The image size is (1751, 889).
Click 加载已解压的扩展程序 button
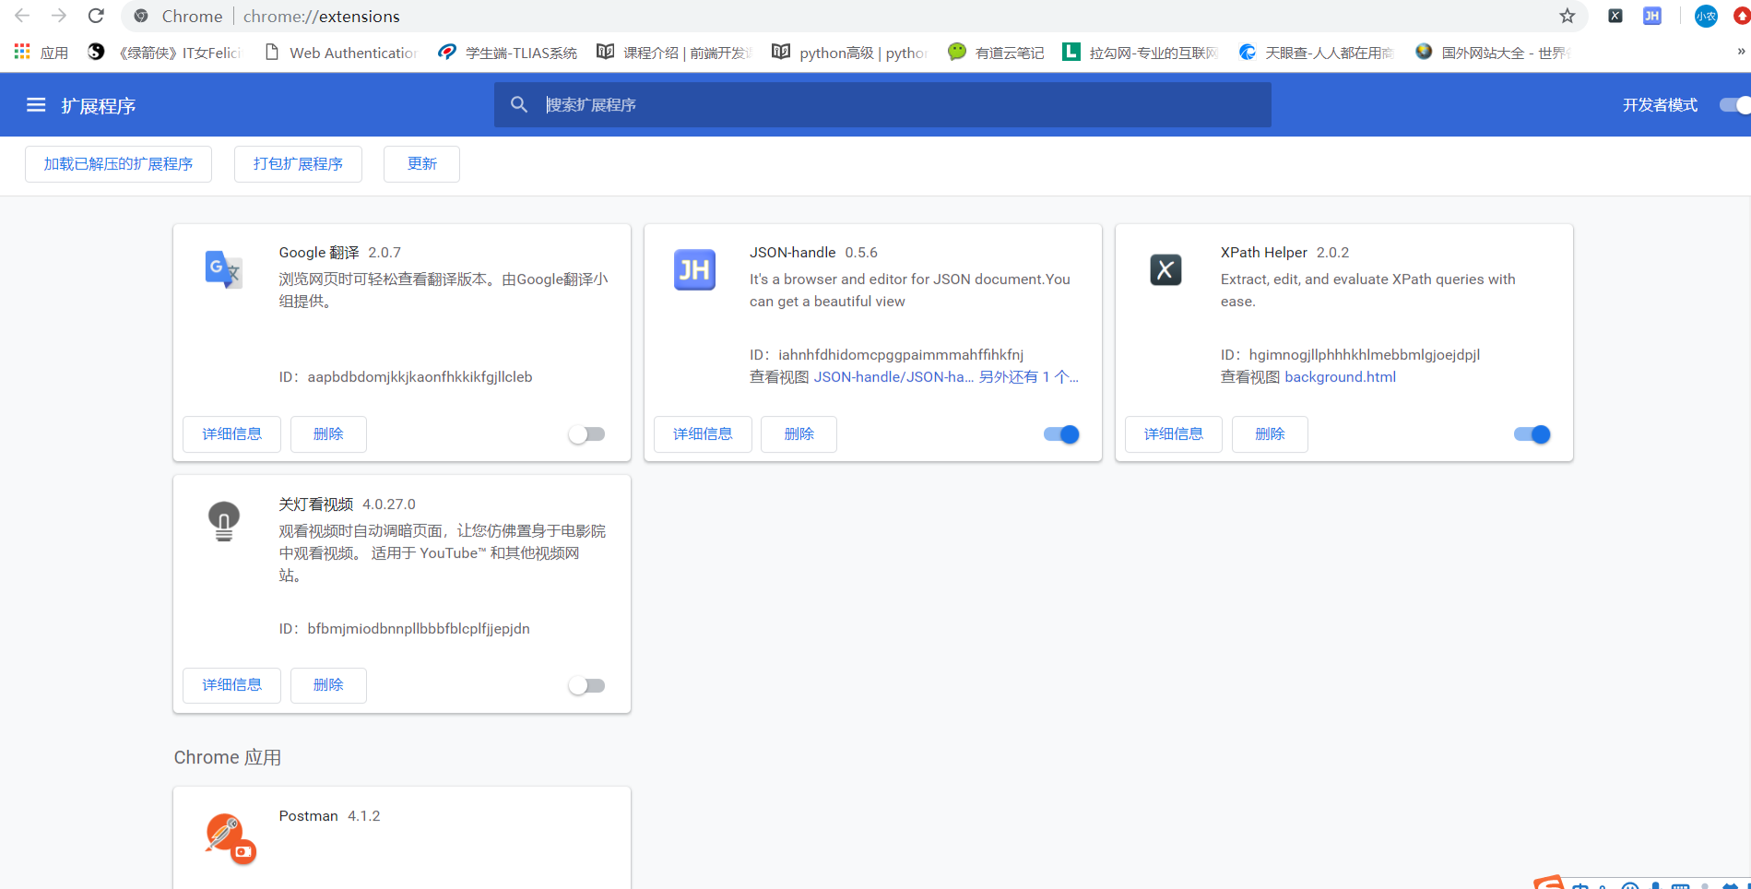tap(118, 164)
